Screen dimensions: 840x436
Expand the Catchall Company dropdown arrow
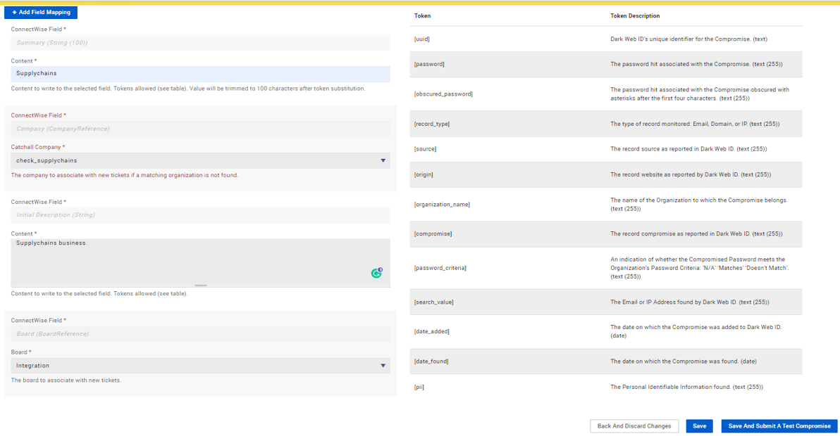(383, 160)
